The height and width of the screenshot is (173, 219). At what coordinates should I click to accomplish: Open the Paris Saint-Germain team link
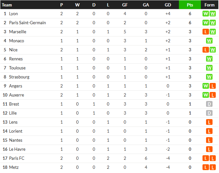click(x=27, y=23)
